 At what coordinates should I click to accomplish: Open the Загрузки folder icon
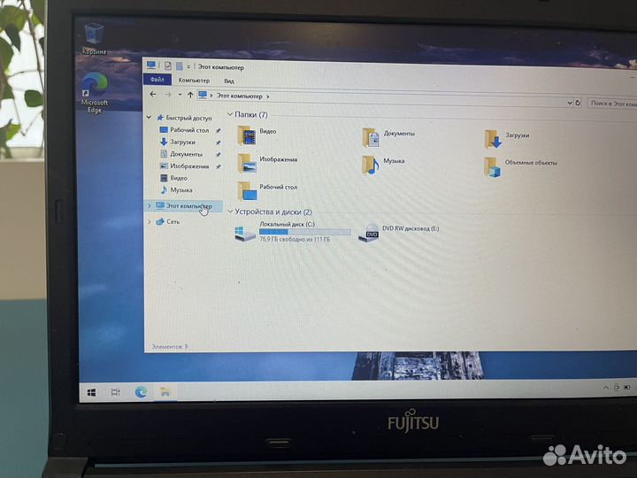(x=493, y=139)
